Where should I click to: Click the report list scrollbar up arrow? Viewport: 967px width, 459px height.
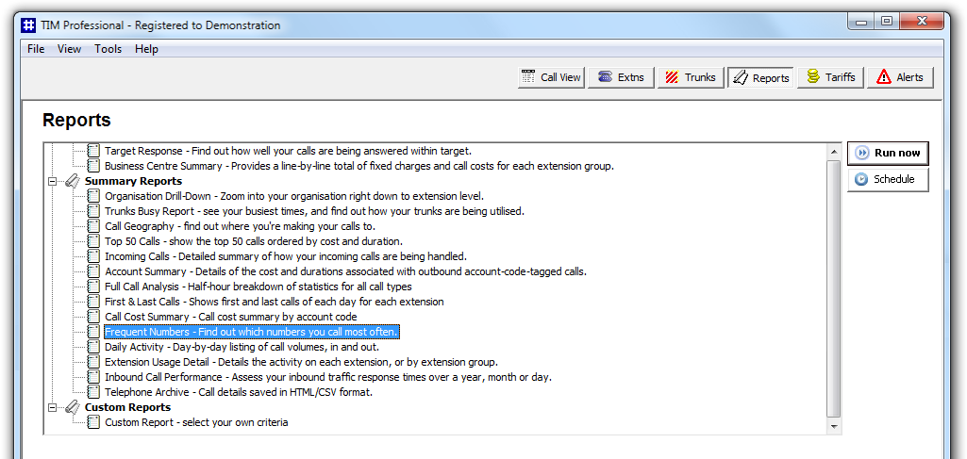pyautogui.click(x=834, y=152)
